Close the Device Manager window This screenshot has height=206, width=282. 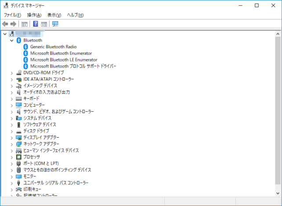tap(273, 6)
